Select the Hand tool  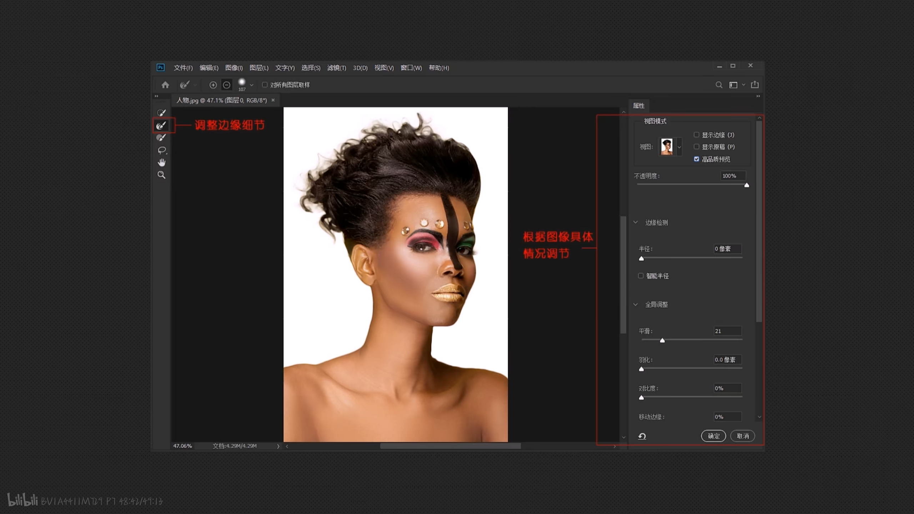point(161,163)
